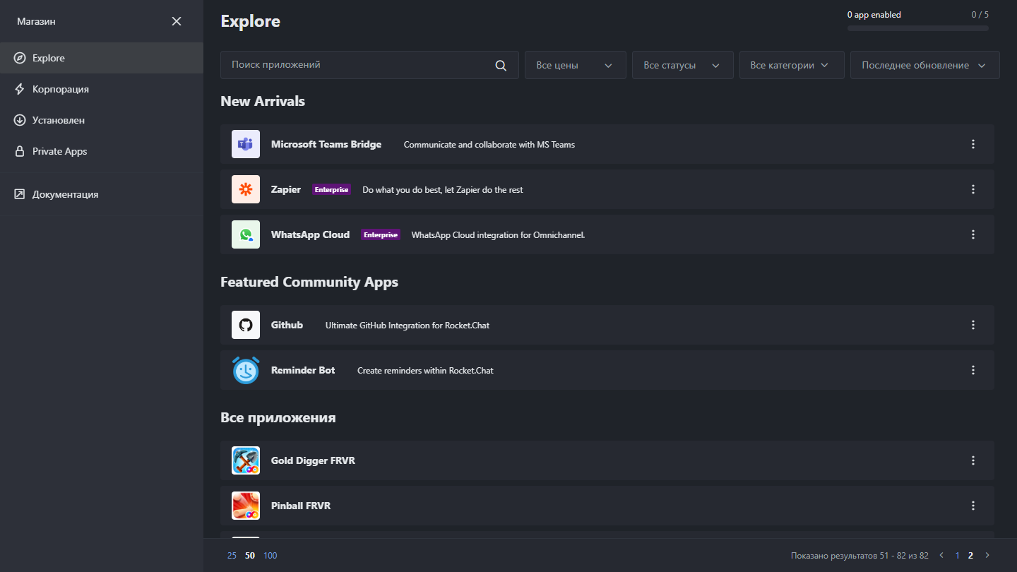Screen dimensions: 1017x572
Task: Open kebab menu for Github
Action: 973,325
